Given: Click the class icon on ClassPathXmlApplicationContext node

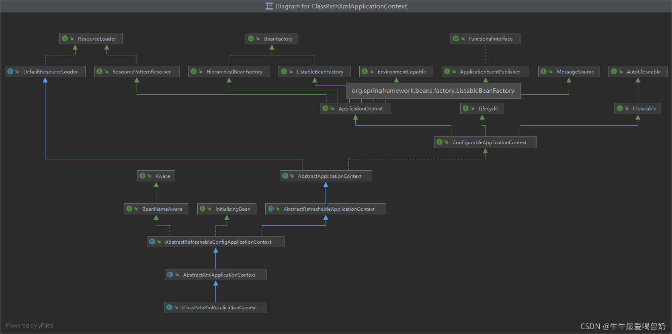Looking at the screenshot, I should tap(170, 307).
